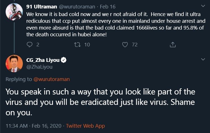Open the share tweet icon
210x133 pixels.
(173, 45)
